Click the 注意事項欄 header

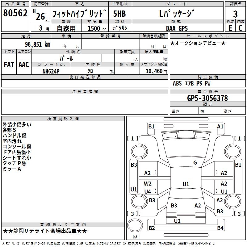point(85,91)
